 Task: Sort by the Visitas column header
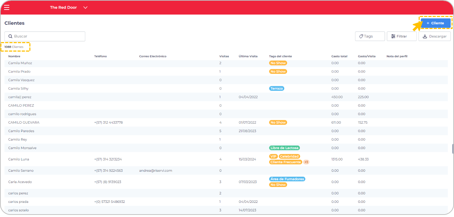coord(224,56)
